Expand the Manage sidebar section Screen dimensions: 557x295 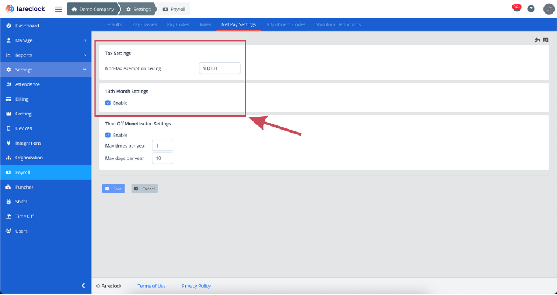point(45,40)
